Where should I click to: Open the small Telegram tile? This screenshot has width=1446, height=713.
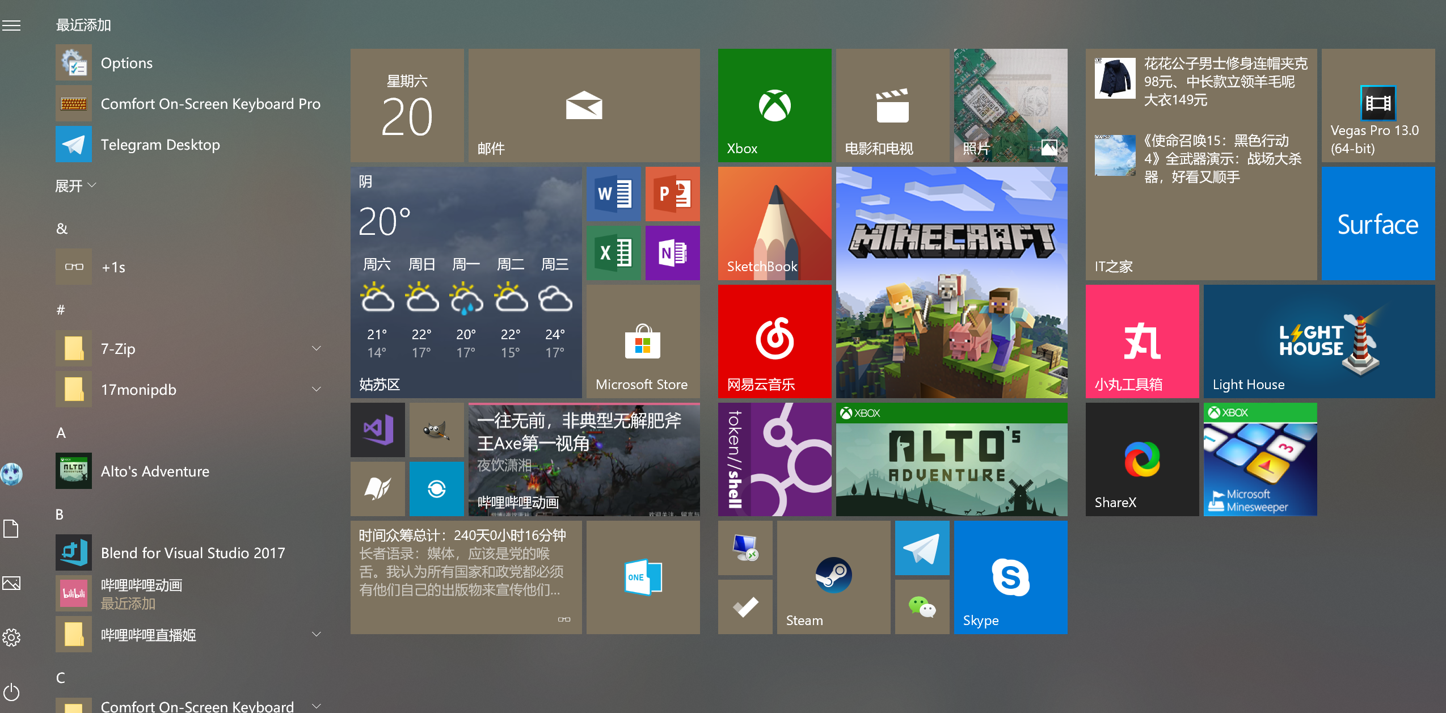[x=922, y=548]
